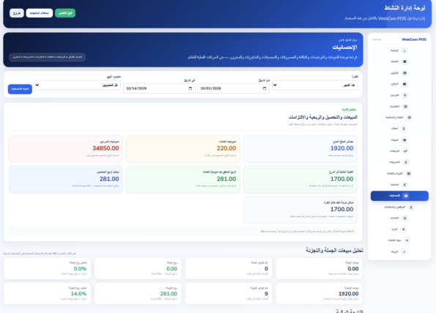Click the green management summary badge

point(349,110)
